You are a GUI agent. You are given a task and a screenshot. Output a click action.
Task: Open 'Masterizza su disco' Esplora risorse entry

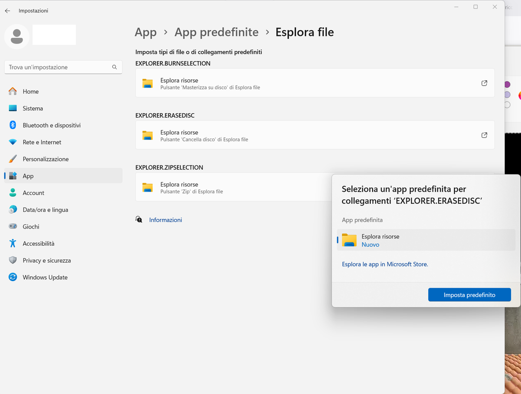pos(315,83)
